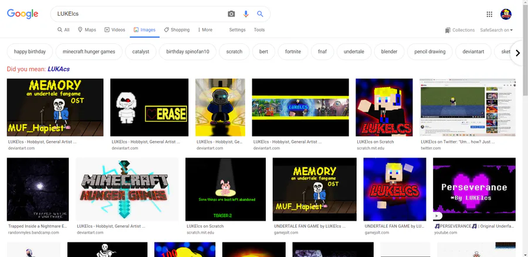The image size is (528, 257).
Task: Open the Tools options
Action: [259, 30]
